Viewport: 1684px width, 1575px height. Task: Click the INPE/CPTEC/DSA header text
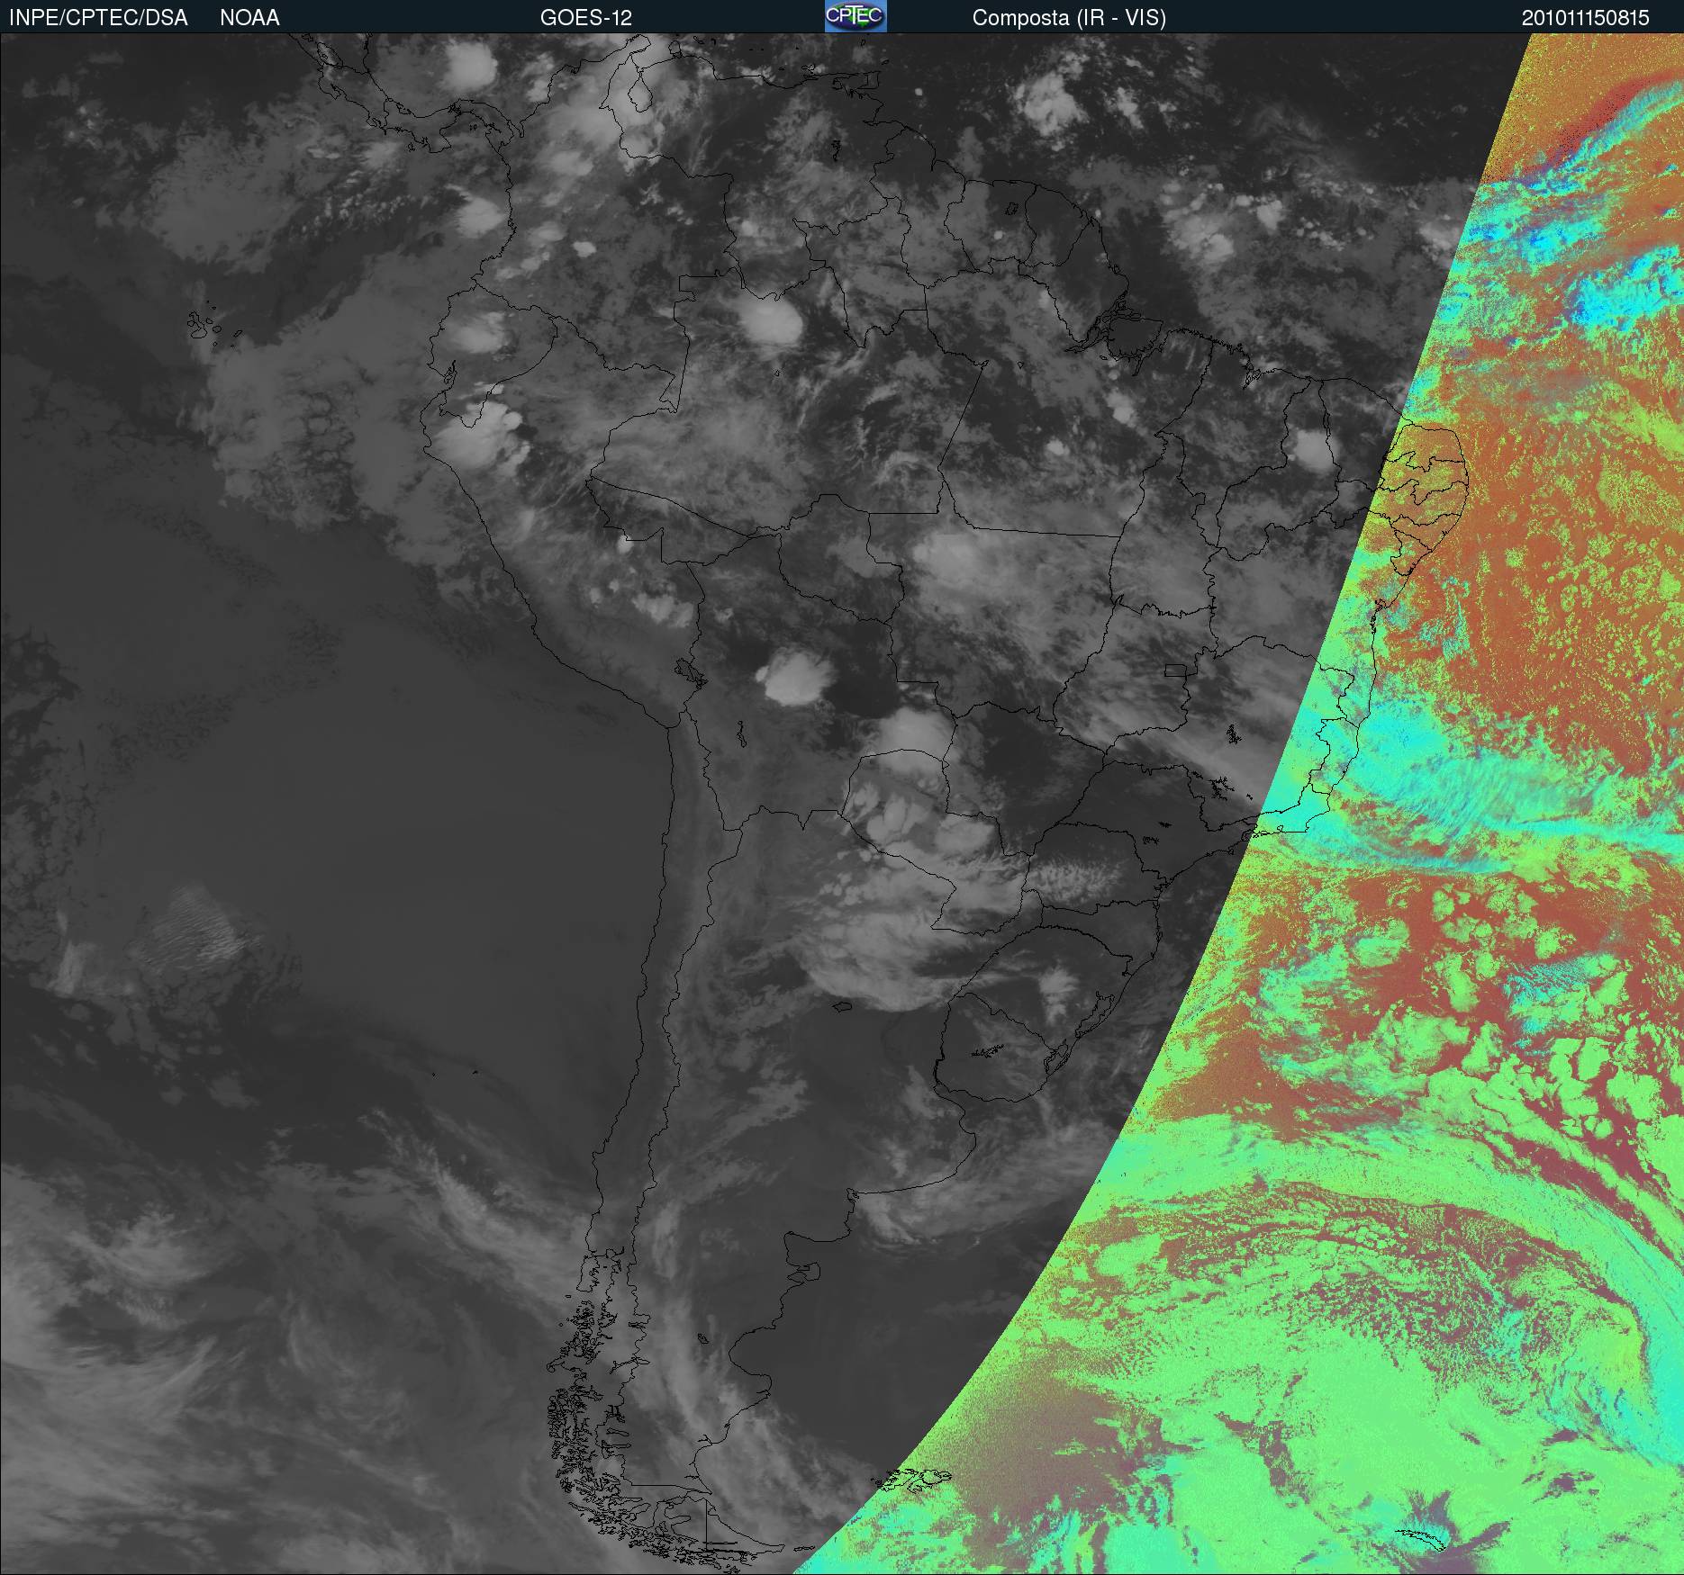98,18
